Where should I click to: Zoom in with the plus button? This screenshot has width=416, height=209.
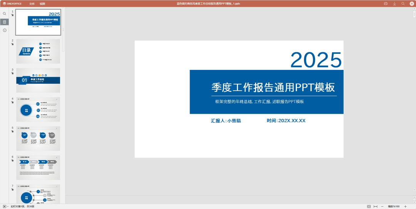pos(405,206)
